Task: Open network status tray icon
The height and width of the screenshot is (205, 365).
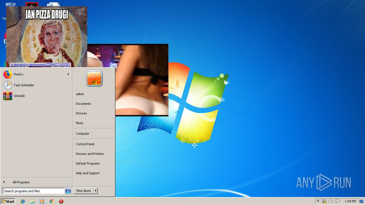Action: click(324, 201)
